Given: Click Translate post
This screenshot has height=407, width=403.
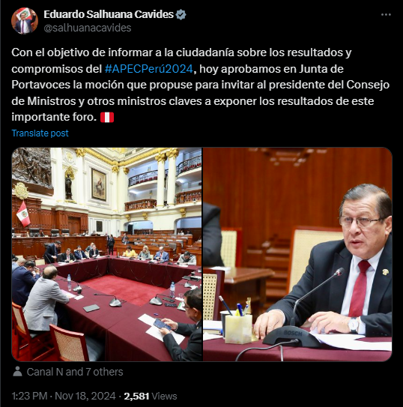Looking at the screenshot, I should click(40, 133).
